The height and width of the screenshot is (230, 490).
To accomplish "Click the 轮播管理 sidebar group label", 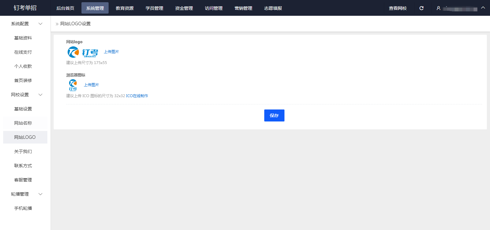I will click(20, 194).
